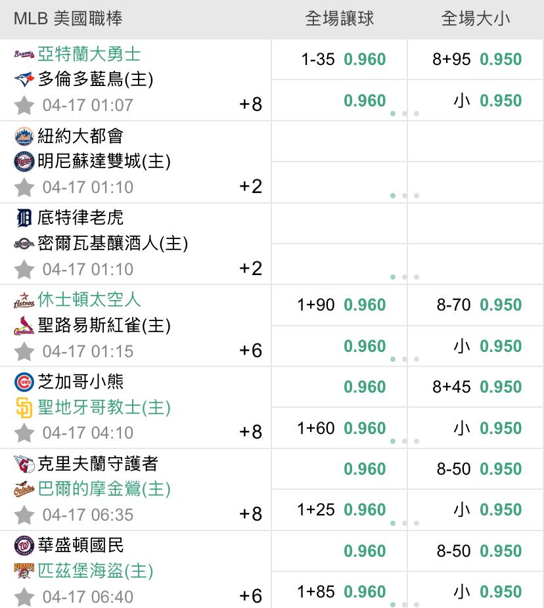Image resolution: width=544 pixels, height=608 pixels.
Task: Expand +8 more bets for Braves game
Action: pyautogui.click(x=251, y=104)
